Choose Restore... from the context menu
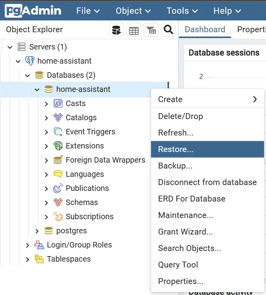This screenshot has height=295, width=266. coord(175,149)
